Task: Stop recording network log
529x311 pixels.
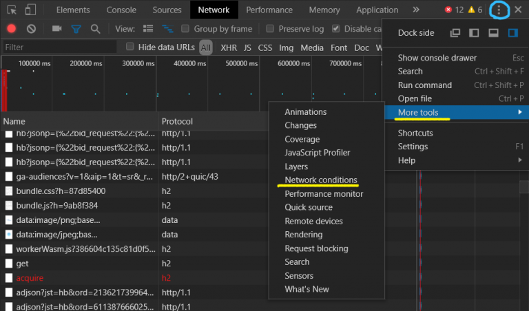Action: point(12,29)
